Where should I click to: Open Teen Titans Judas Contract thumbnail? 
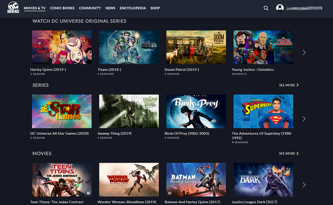[x=62, y=180]
